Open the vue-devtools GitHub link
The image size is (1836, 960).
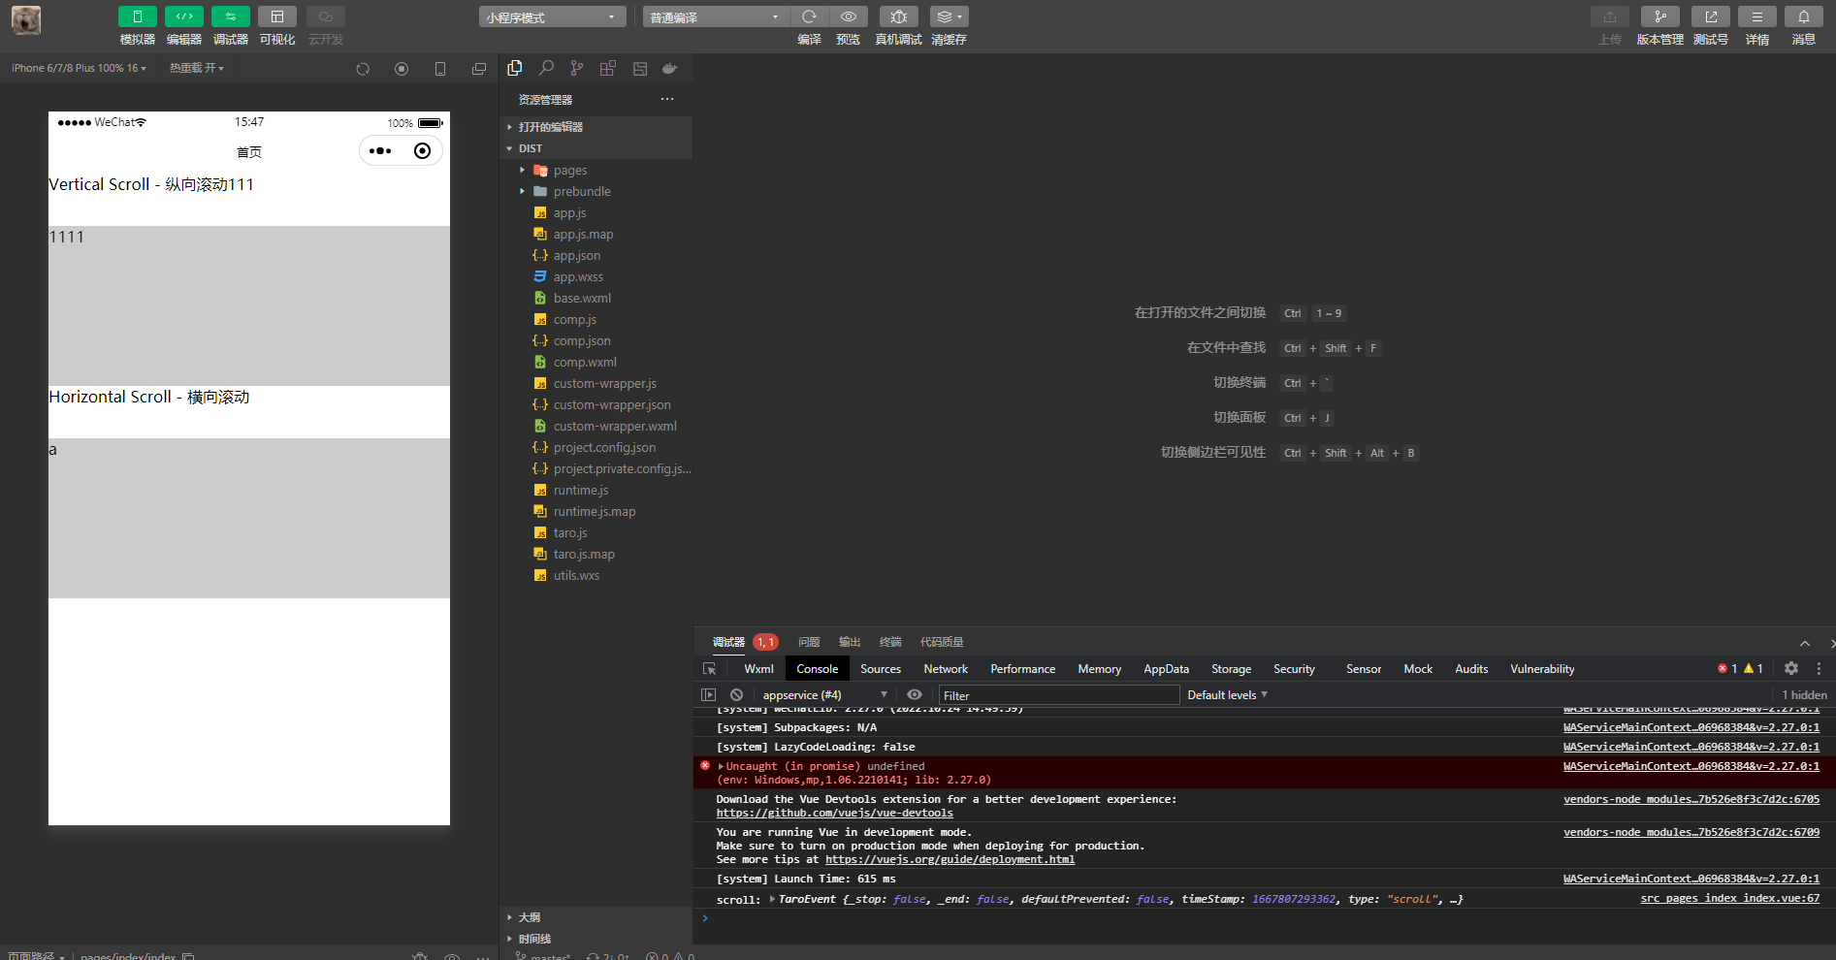(834, 813)
